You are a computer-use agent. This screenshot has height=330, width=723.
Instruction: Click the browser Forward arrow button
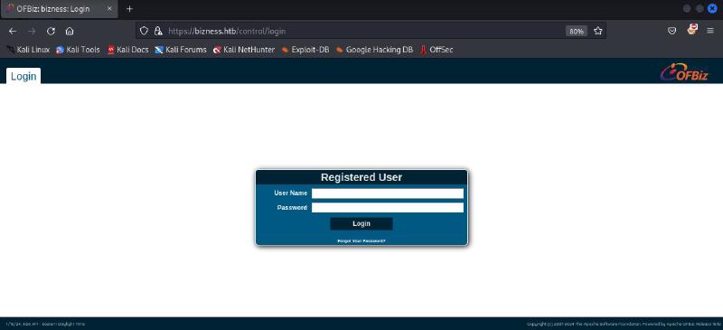tap(32, 31)
